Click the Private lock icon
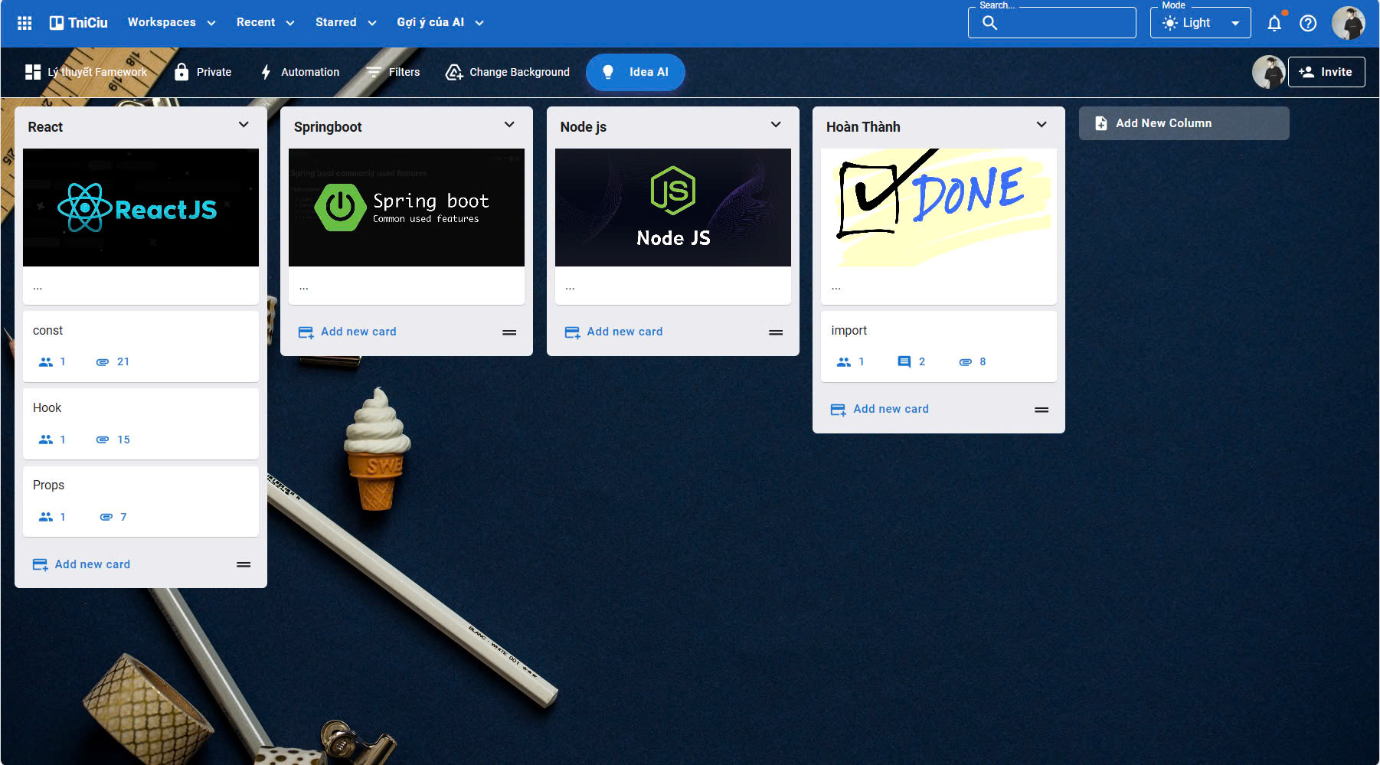Viewport: 1380px width, 765px height. [x=181, y=72]
